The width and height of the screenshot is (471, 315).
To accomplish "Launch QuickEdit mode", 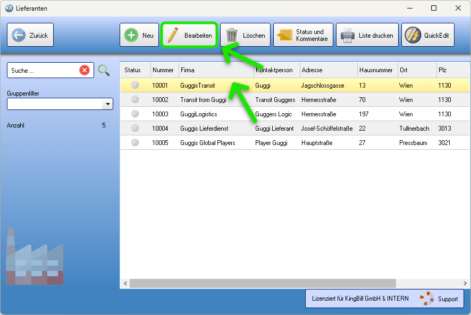I will [427, 35].
